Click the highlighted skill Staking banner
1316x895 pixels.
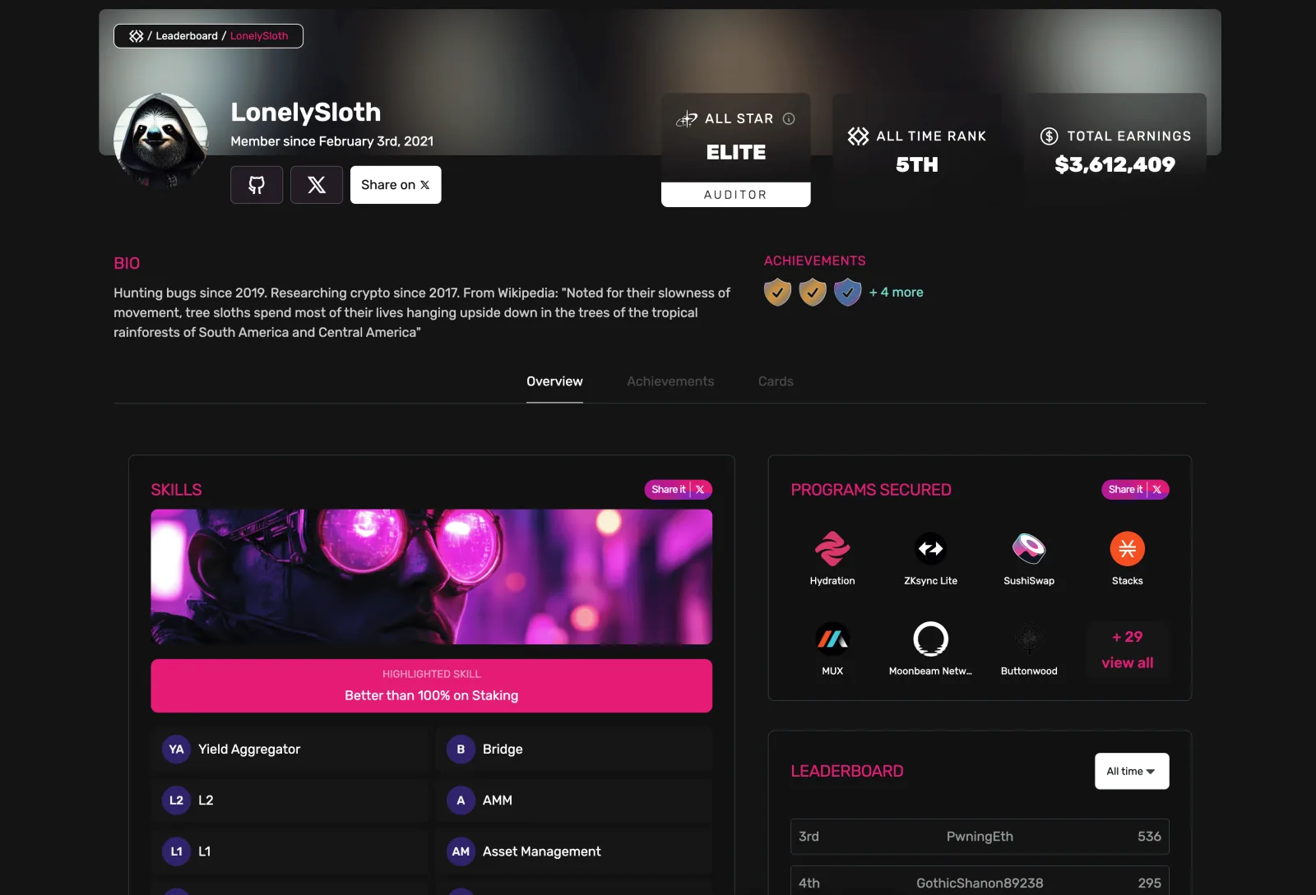(432, 685)
